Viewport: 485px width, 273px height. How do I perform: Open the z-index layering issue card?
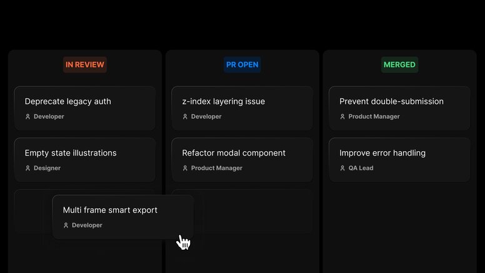click(x=223, y=101)
